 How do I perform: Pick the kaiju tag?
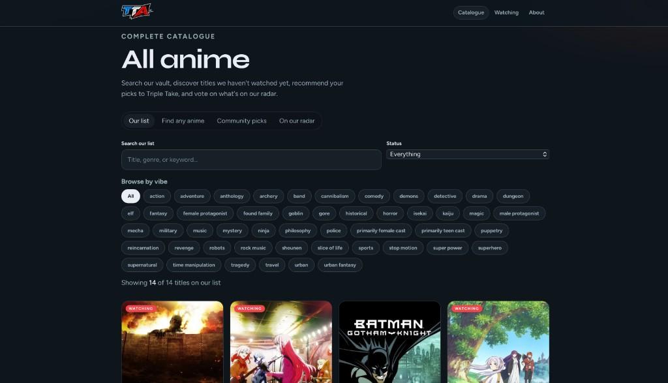448,213
